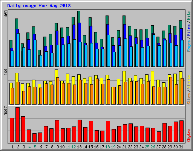Click day 30 on the x-axis
This screenshot has width=193, height=151.
pyautogui.click(x=175, y=147)
